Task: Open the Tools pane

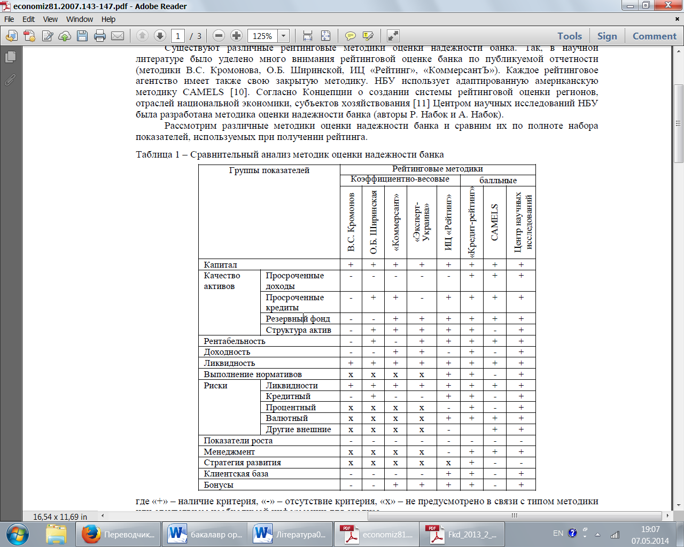Action: click(x=570, y=36)
